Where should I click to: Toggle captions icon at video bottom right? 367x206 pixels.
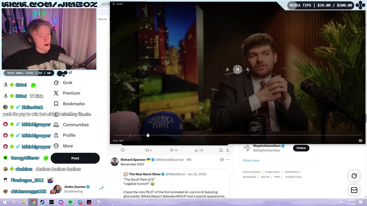click(360, 140)
